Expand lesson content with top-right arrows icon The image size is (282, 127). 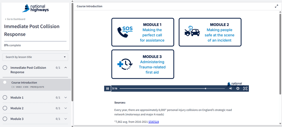pos(277,6)
